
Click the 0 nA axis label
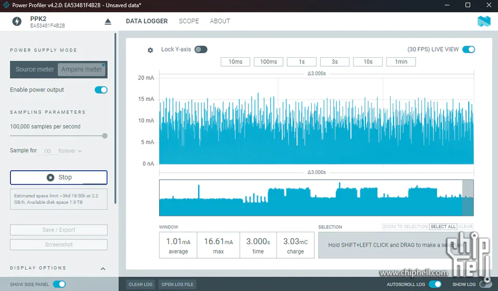148,163
